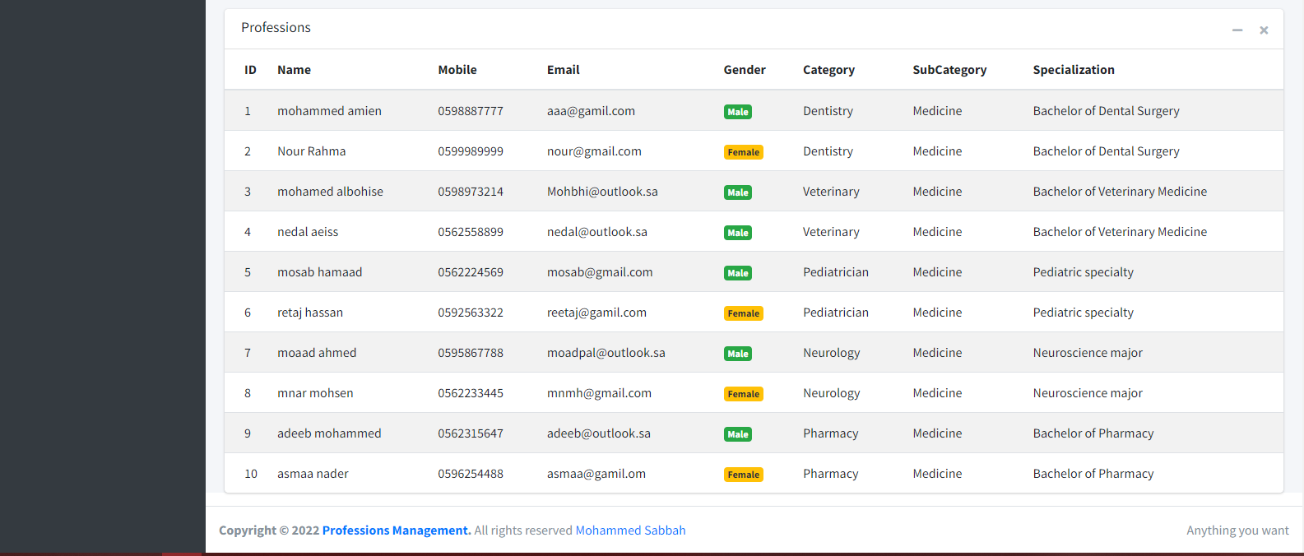Click the Male badge for moaad ahmed
This screenshot has width=1304, height=556.
(x=737, y=354)
